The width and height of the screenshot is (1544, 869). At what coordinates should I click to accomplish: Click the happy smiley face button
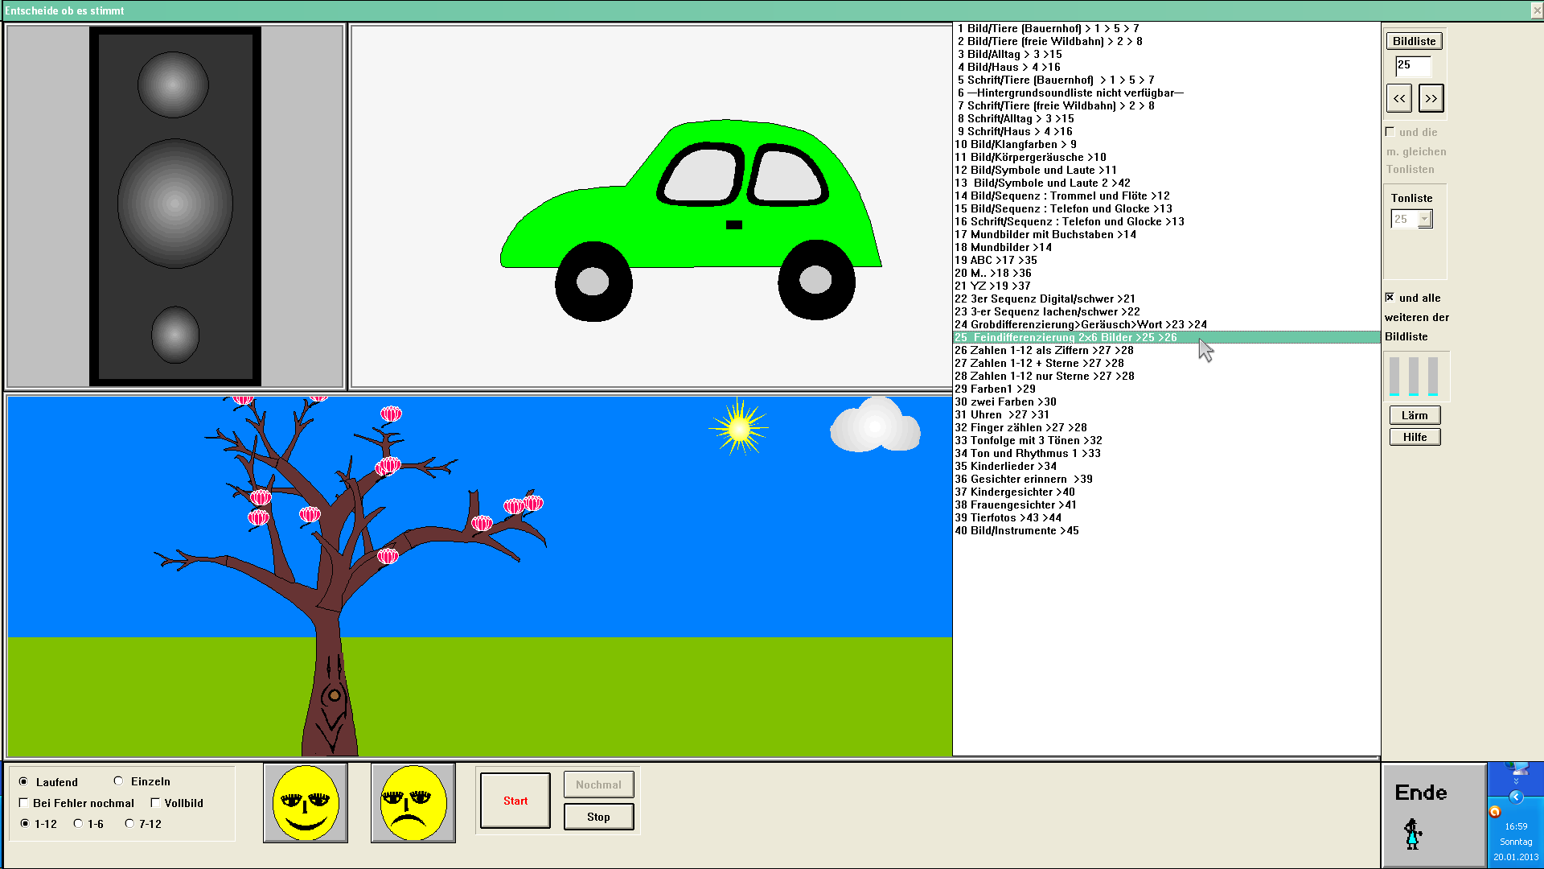[x=306, y=802]
